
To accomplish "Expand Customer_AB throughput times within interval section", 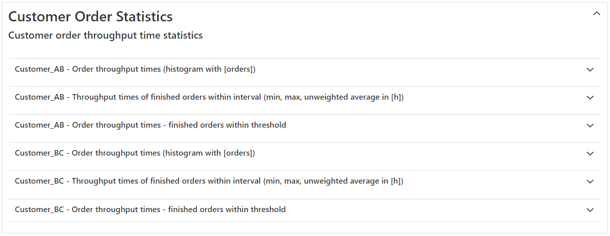I will [x=209, y=97].
